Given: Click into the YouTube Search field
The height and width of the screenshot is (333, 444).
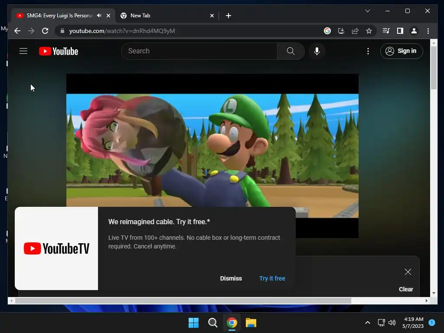Looking at the screenshot, I should tap(199, 51).
